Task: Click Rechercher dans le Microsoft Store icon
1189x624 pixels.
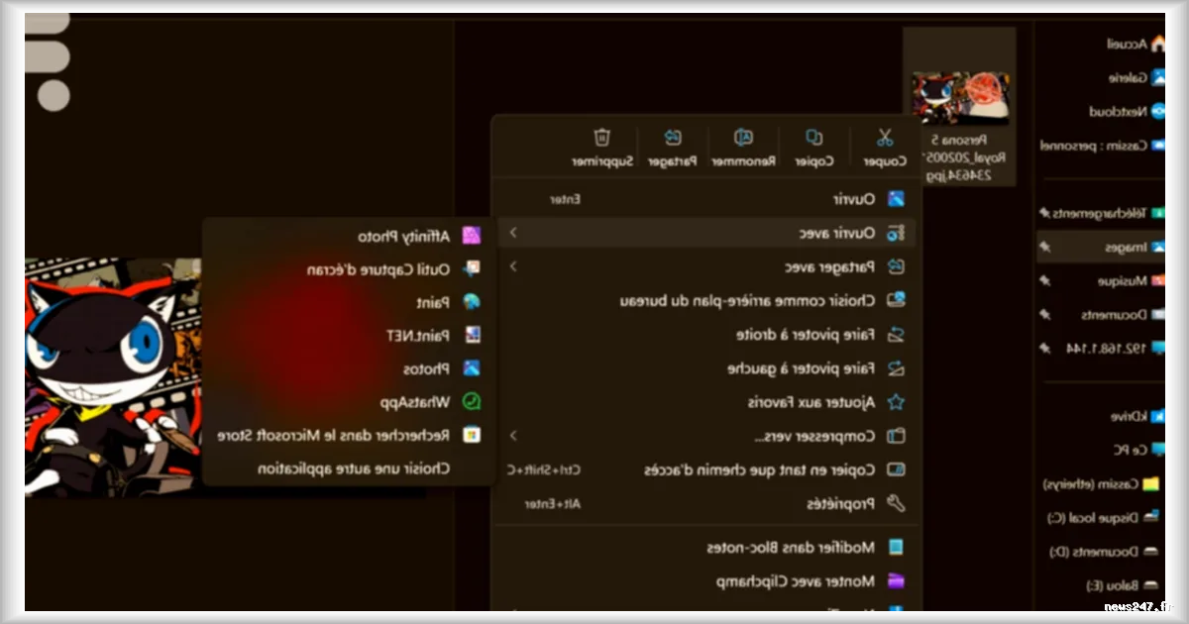Action: click(x=472, y=435)
